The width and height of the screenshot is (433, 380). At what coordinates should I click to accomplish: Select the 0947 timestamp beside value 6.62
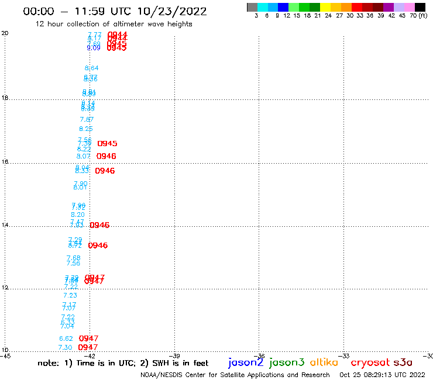coord(88,338)
